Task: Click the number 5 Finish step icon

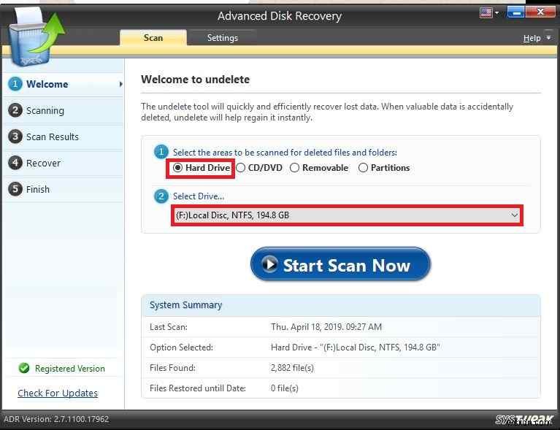Action: pyautogui.click(x=15, y=189)
